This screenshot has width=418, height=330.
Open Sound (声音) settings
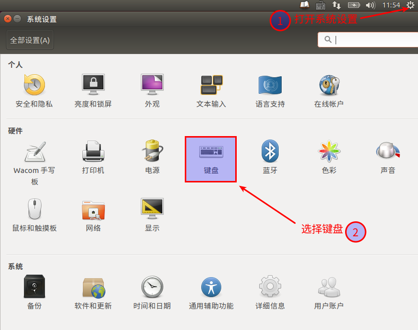point(388,157)
